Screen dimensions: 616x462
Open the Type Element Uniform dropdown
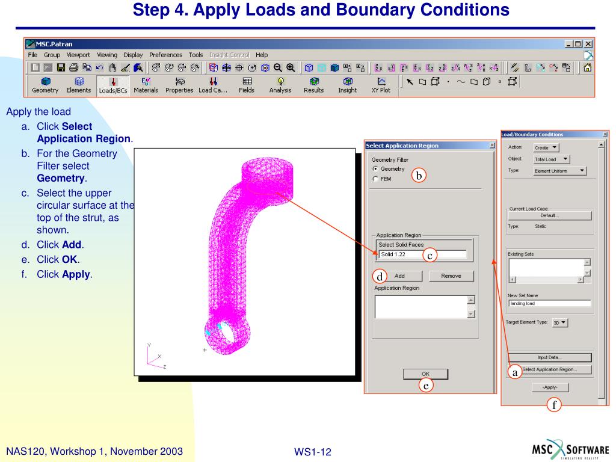click(560, 171)
